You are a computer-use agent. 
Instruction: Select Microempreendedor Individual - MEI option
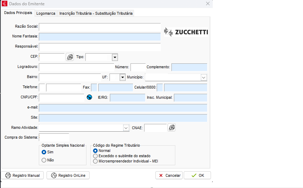pos(95,161)
